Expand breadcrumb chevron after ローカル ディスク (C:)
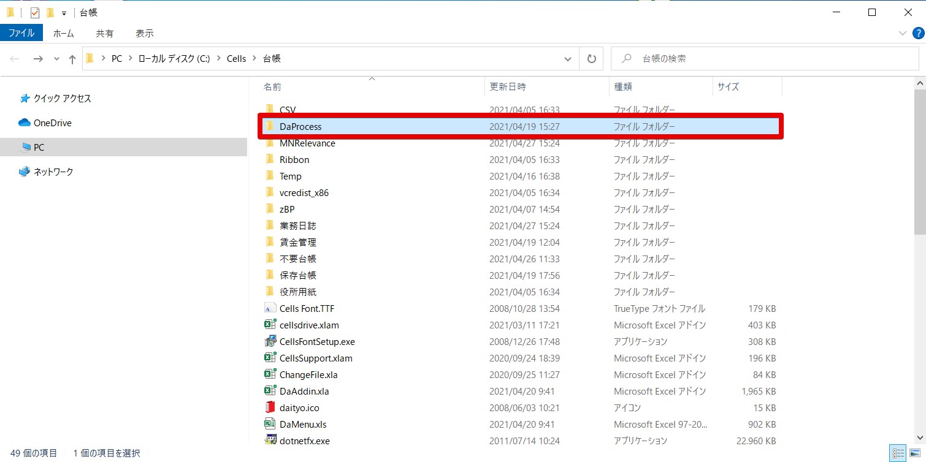This screenshot has width=926, height=462. tap(218, 59)
